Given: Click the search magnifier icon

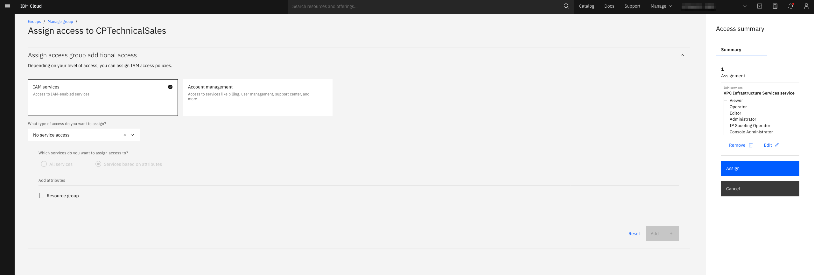Looking at the screenshot, I should point(566,6).
